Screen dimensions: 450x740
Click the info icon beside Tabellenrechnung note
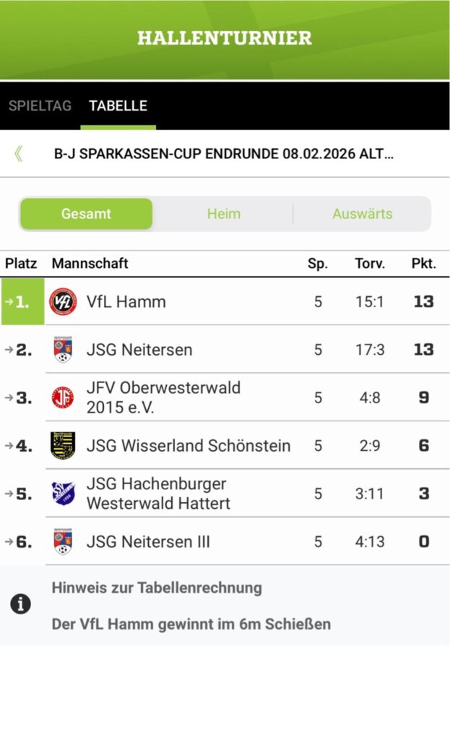click(20, 605)
